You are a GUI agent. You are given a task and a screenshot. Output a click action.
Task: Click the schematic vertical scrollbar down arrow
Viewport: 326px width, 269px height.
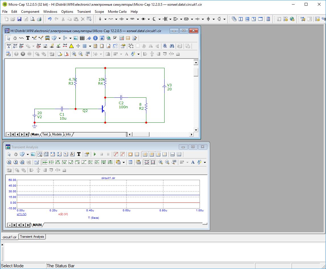[x=196, y=130]
